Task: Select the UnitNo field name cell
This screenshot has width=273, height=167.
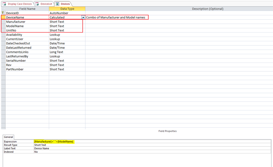Action: 27,30
